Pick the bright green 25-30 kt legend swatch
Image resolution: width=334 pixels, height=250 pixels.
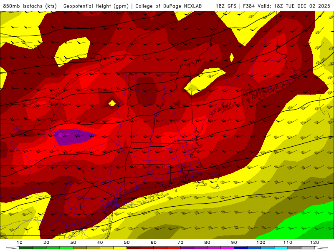pyautogui.click(x=66, y=248)
